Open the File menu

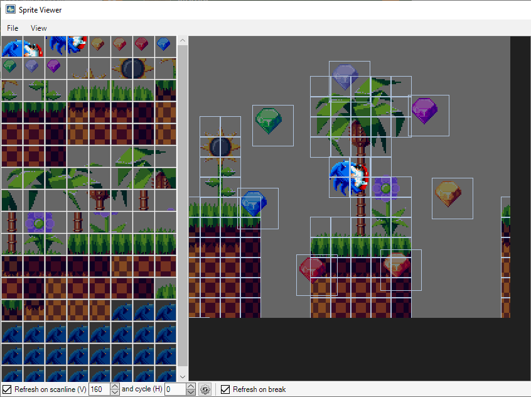coord(13,28)
